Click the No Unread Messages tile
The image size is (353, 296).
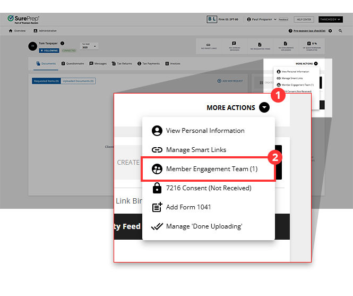tap(234, 46)
